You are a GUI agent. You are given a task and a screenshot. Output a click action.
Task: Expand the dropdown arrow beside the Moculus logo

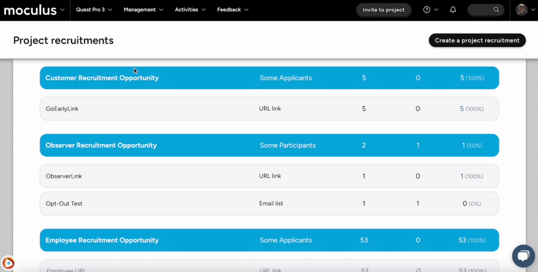tap(63, 10)
